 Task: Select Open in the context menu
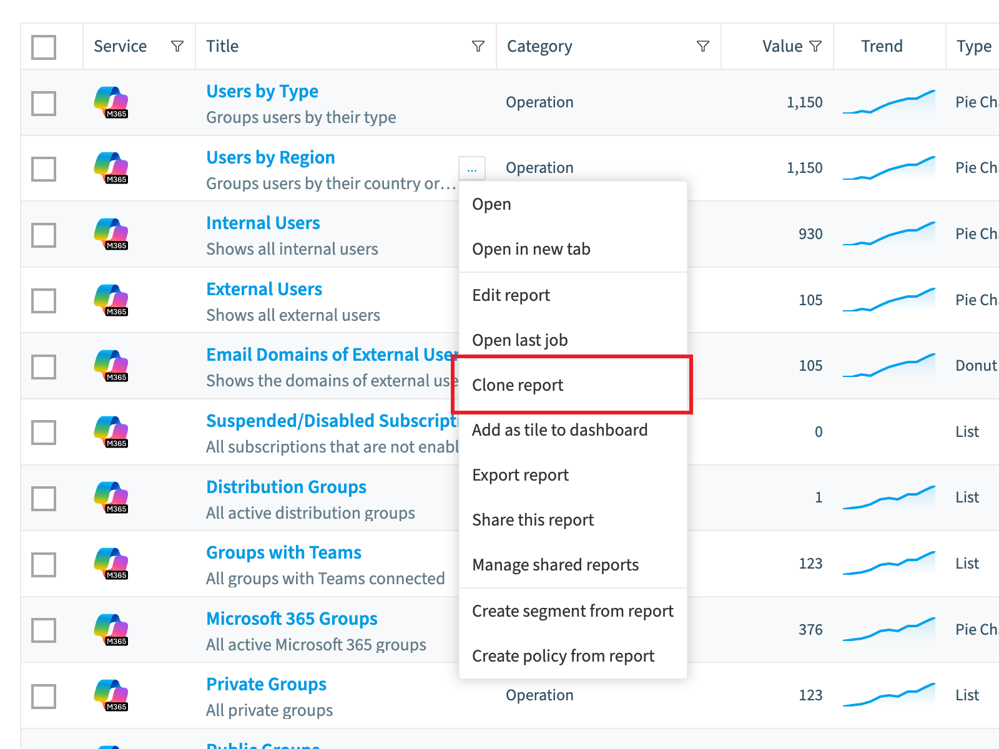573,204
